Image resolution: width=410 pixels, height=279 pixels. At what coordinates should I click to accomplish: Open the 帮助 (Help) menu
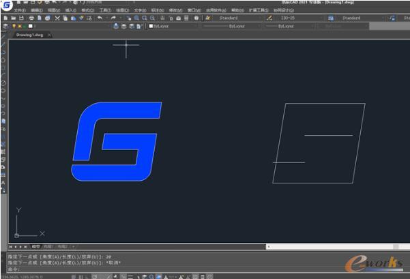[237, 10]
